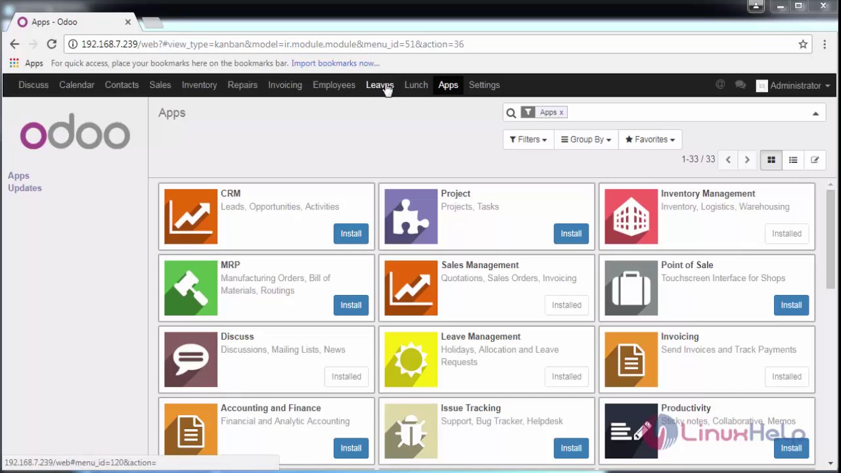Switch to kanban view icon
Viewport: 841px width, 473px height.
(x=771, y=160)
